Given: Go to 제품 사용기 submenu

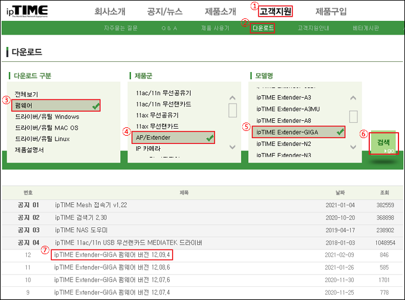Looking at the screenshot, I should click(215, 28).
